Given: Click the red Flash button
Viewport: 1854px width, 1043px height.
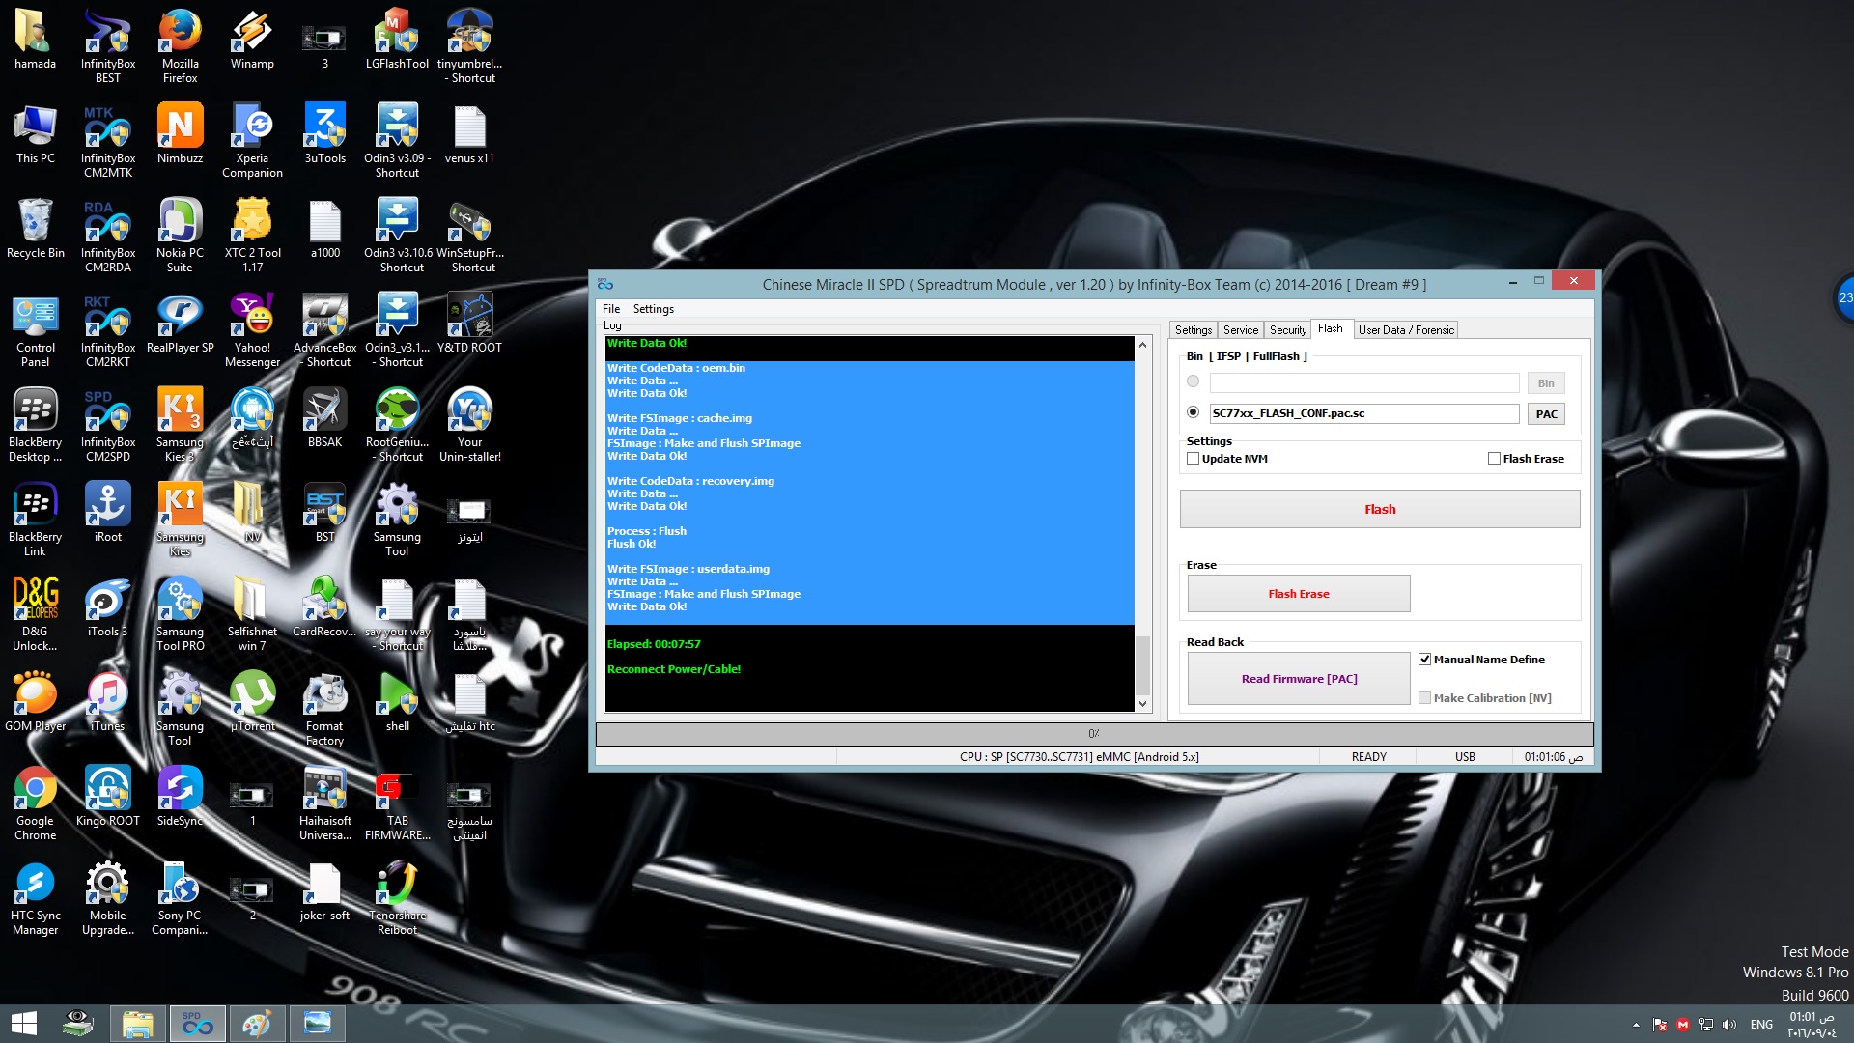Looking at the screenshot, I should [x=1380, y=509].
